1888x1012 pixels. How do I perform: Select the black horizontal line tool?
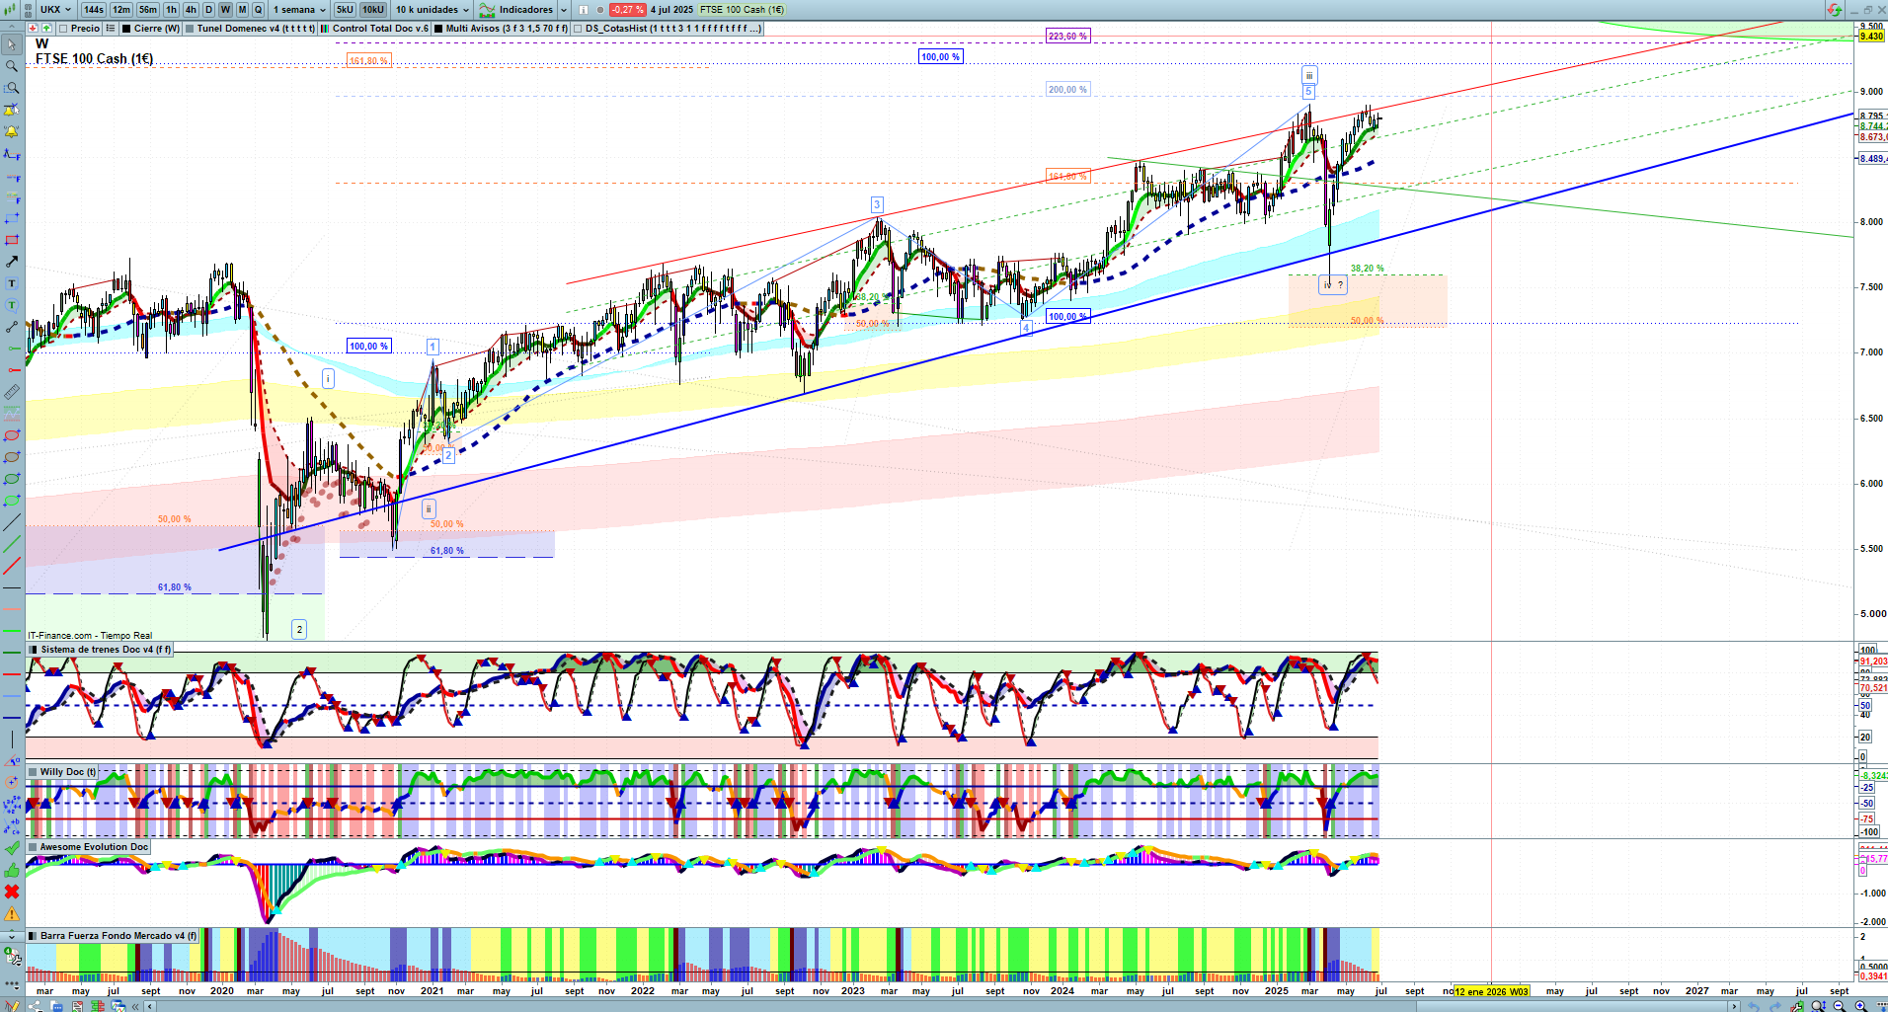click(12, 587)
